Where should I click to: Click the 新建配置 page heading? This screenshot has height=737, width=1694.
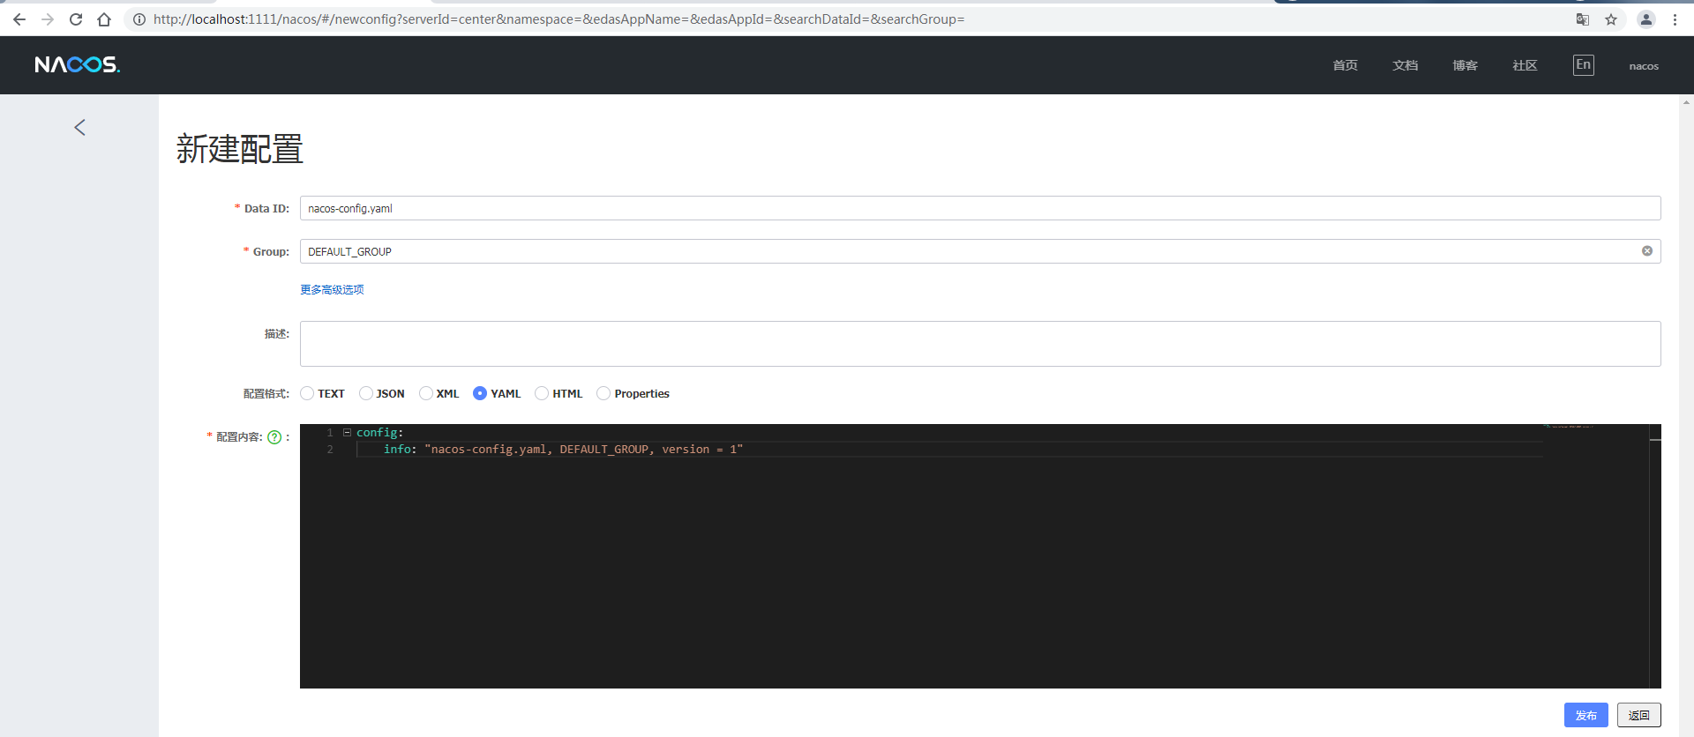coord(239,149)
